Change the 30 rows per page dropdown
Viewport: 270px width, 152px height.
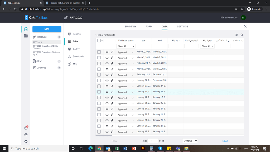pos(190,141)
